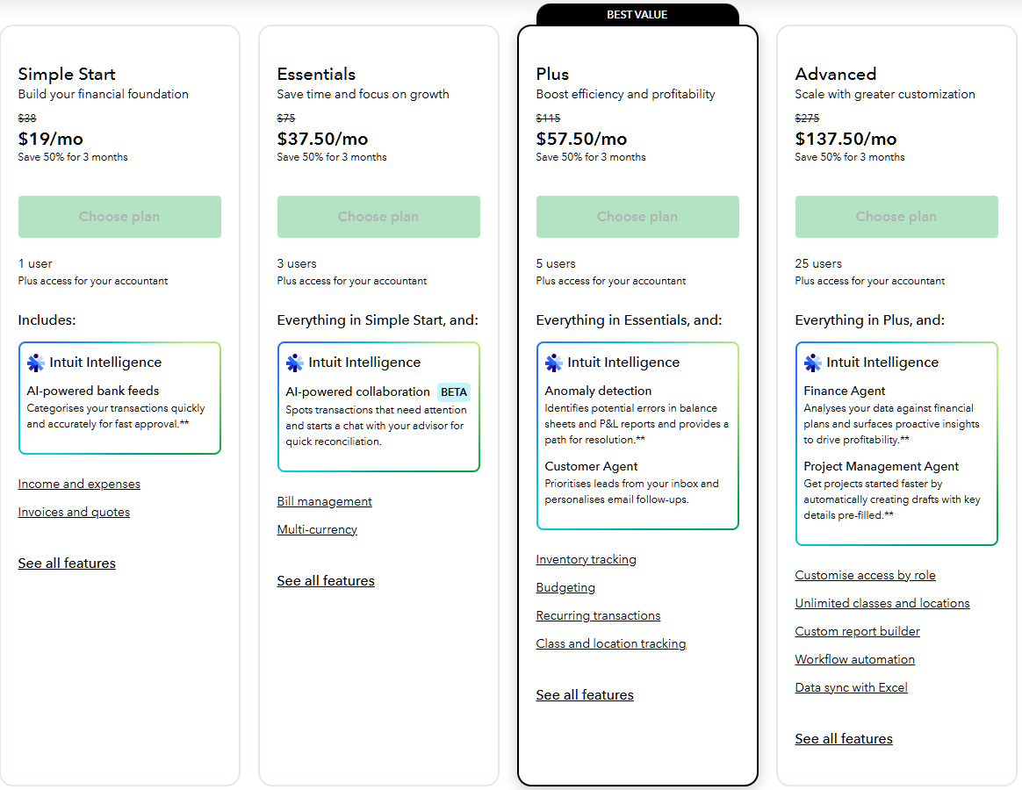Screen dimensions: 1022x790
Task: Click the 5 users text
Action: 555,263
